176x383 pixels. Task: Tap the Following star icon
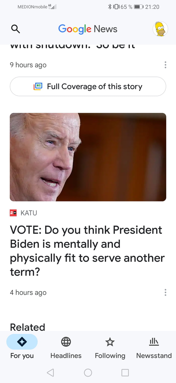coord(110,342)
